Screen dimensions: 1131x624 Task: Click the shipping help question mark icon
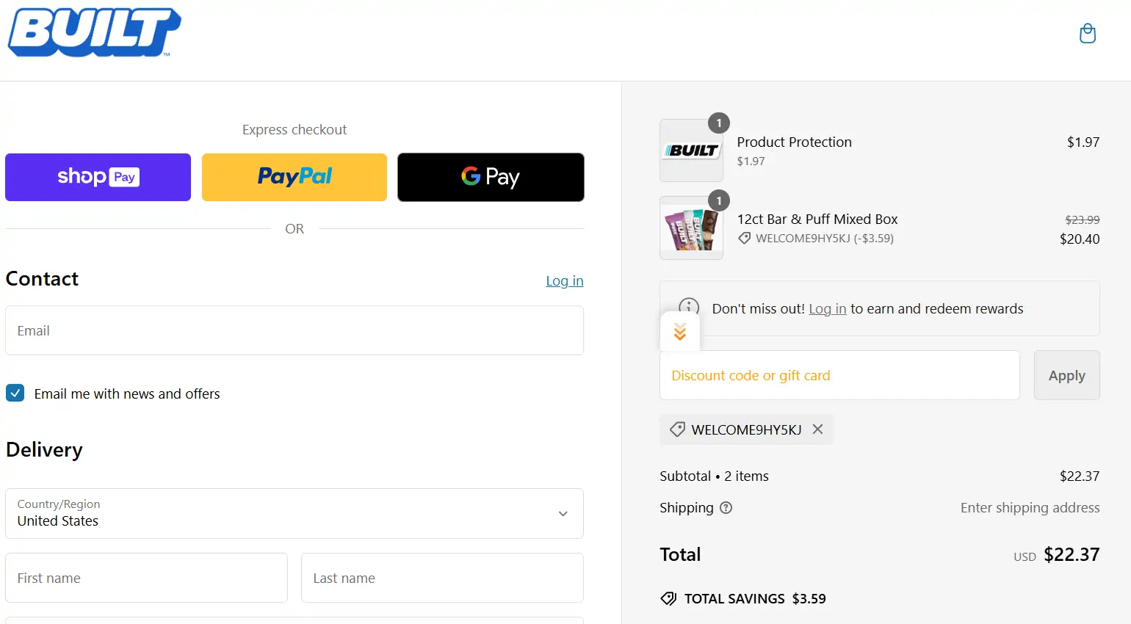(726, 507)
